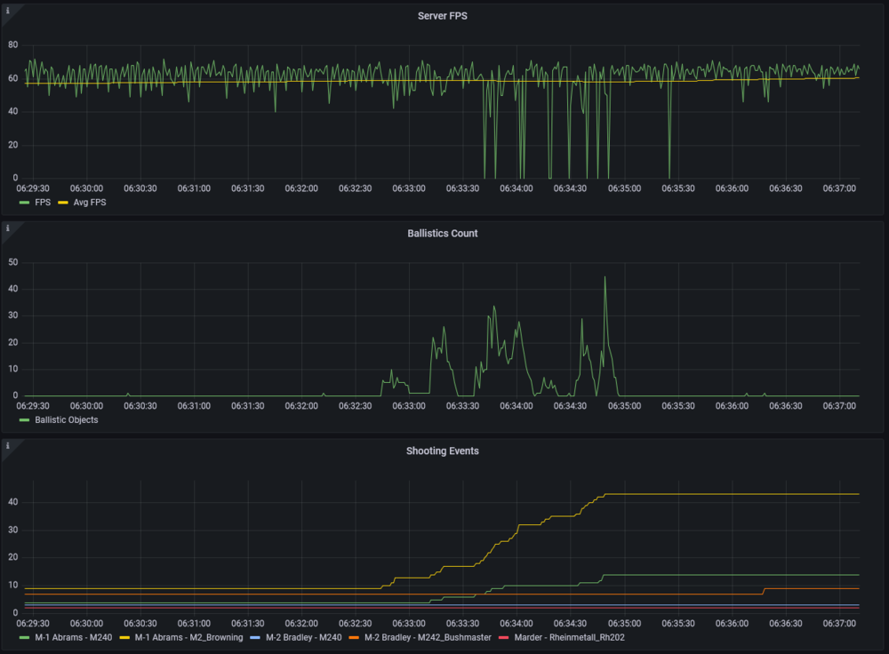The width and height of the screenshot is (889, 654).
Task: Toggle the M-2 Bradley - M240 series
Action: tap(304, 638)
